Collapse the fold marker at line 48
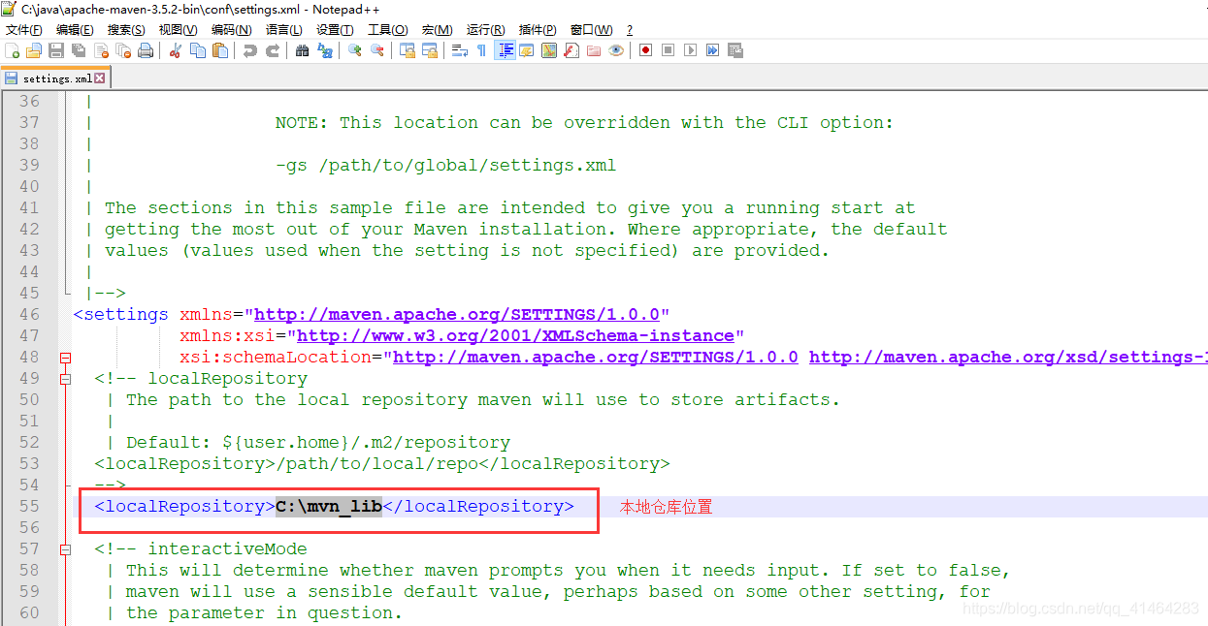 pyautogui.click(x=66, y=358)
